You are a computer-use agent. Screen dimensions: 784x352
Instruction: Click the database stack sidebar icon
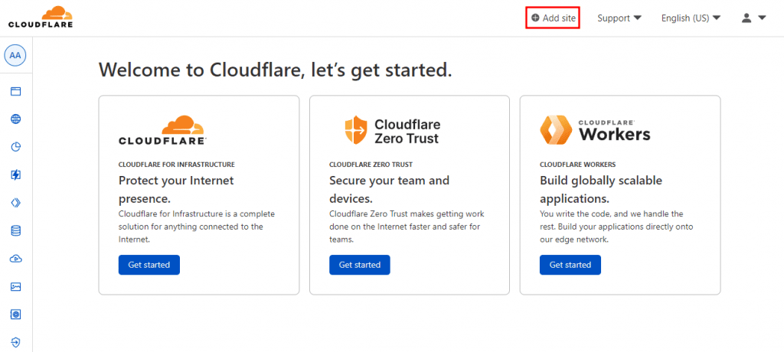tap(15, 230)
